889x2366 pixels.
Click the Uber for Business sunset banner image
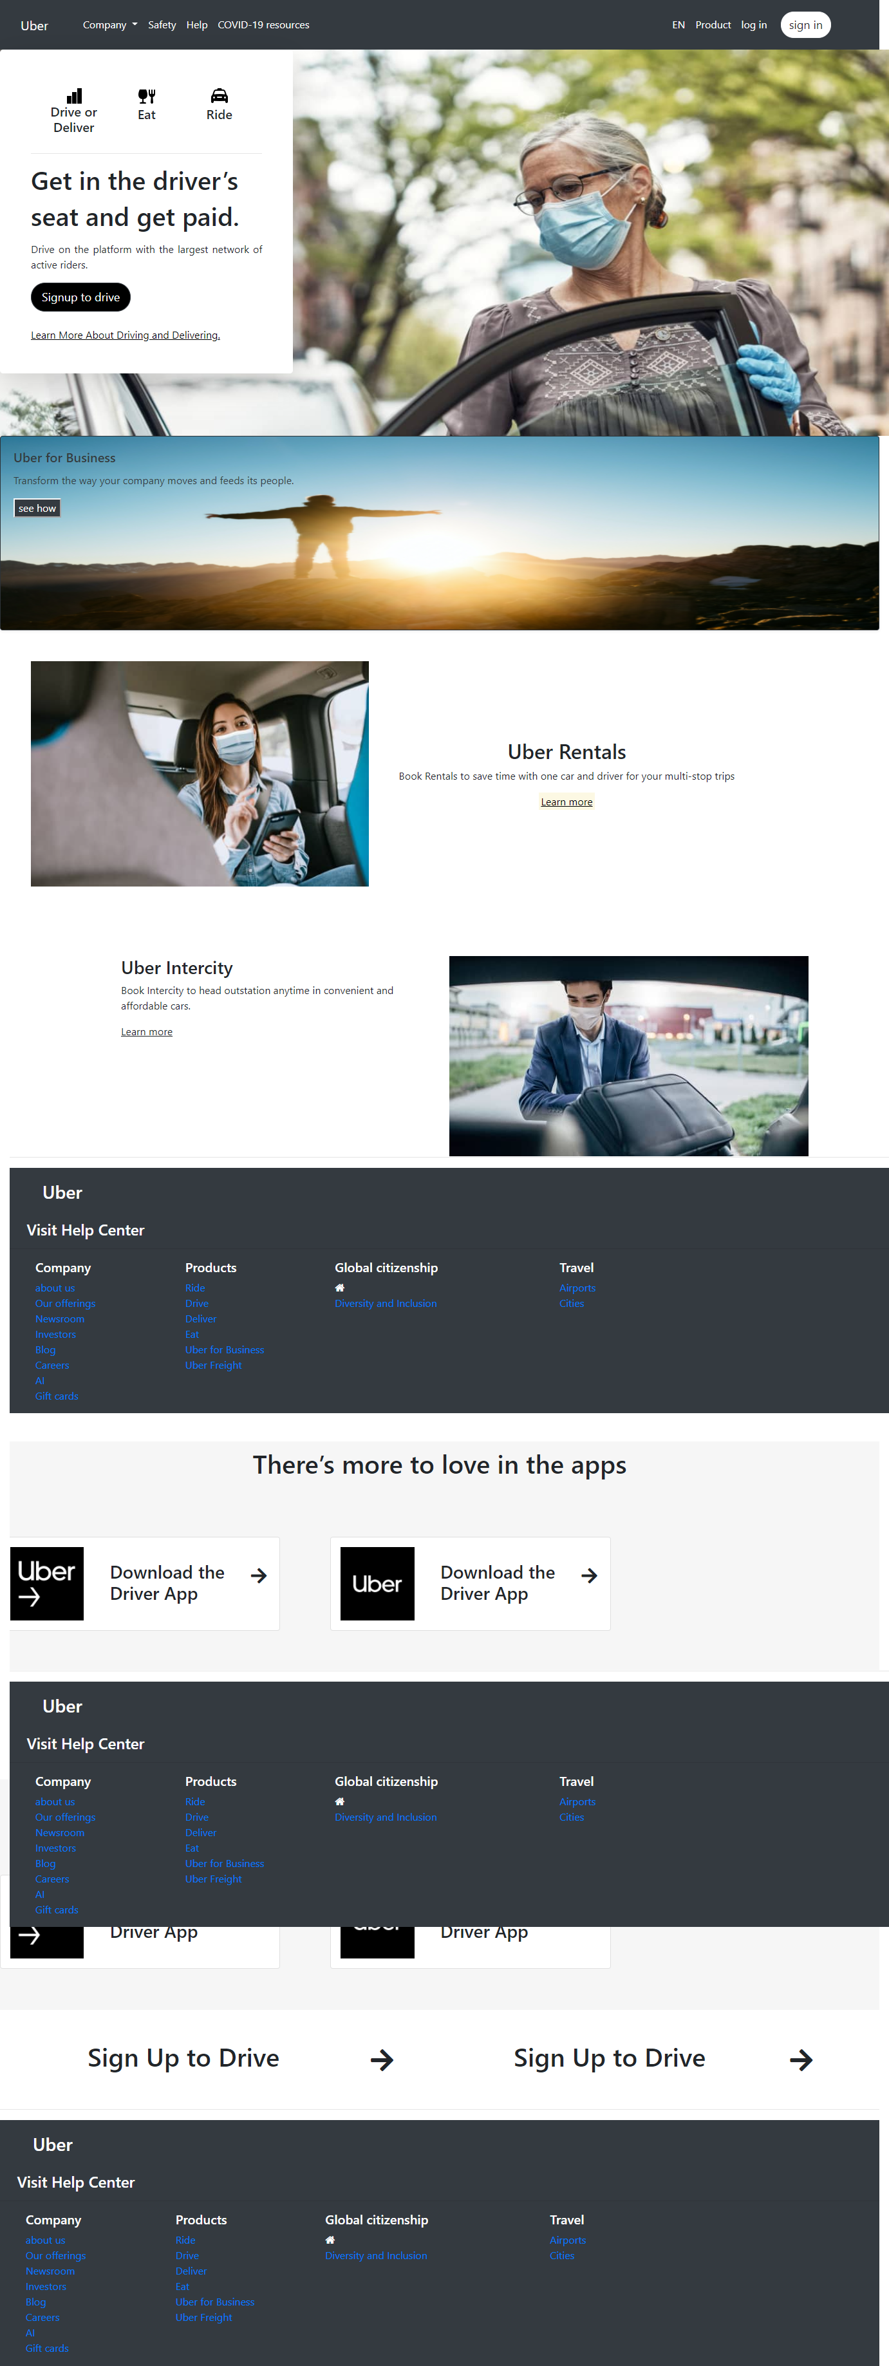pyautogui.click(x=439, y=532)
